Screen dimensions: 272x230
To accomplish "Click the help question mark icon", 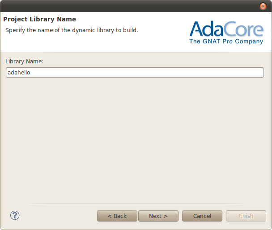I will 15,216.
